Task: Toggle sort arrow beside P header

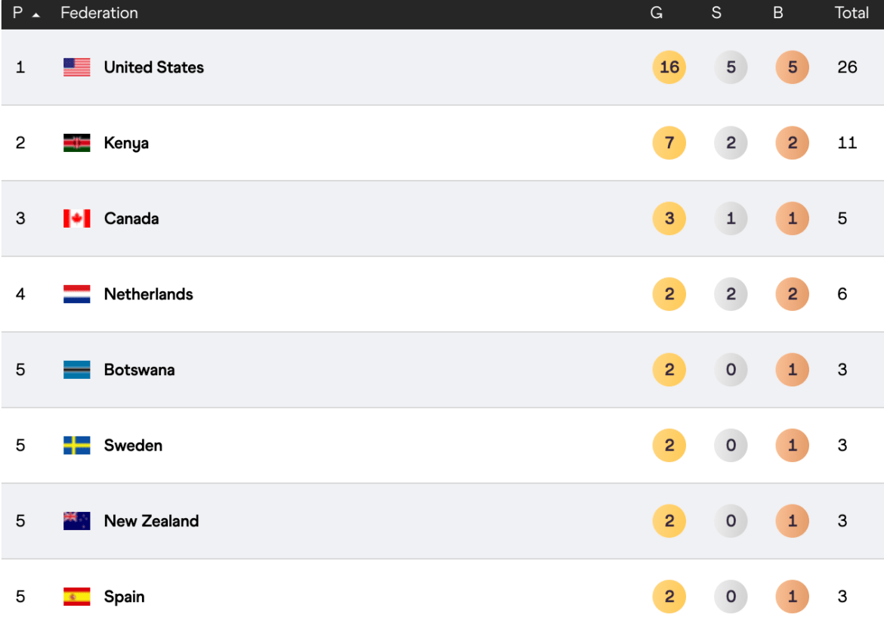Action: click(36, 14)
